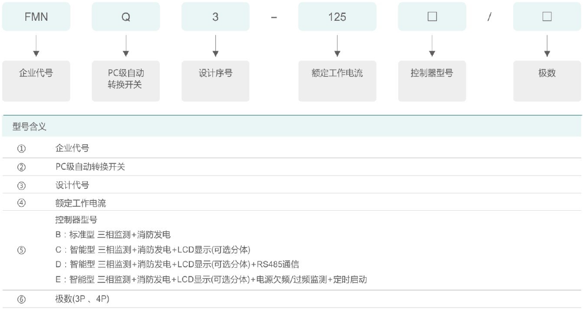This screenshot has height=310, width=583.
Task: Select option B: 标准型 三相监测+消防发电
Action: click(113, 235)
